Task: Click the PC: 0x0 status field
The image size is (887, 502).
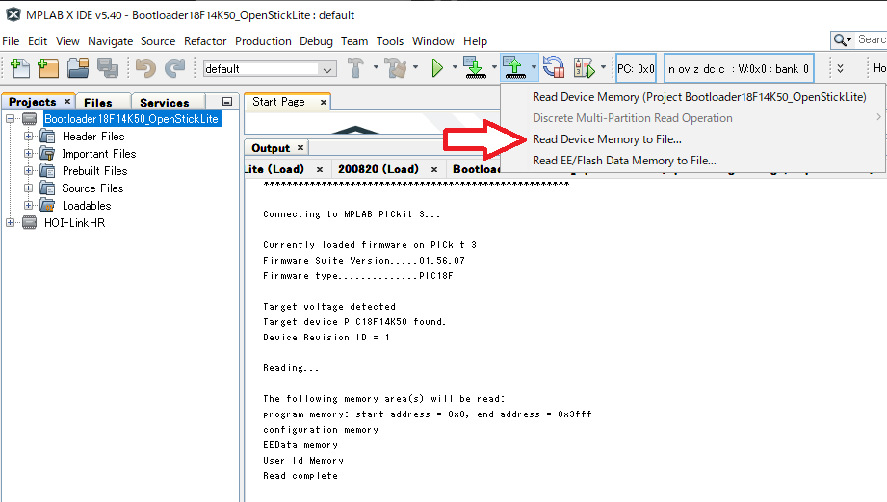Action: coord(636,69)
